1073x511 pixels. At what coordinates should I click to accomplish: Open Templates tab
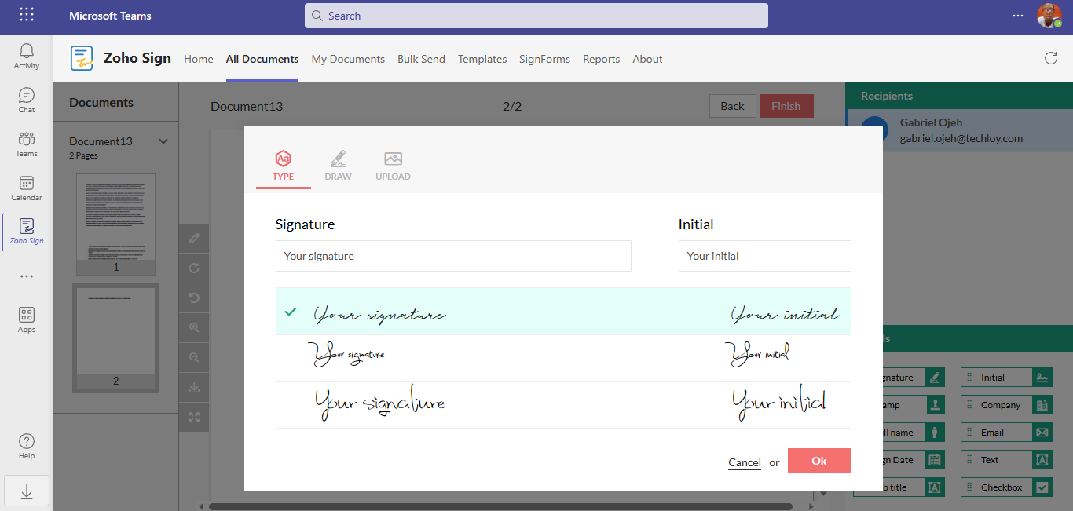pyautogui.click(x=482, y=59)
